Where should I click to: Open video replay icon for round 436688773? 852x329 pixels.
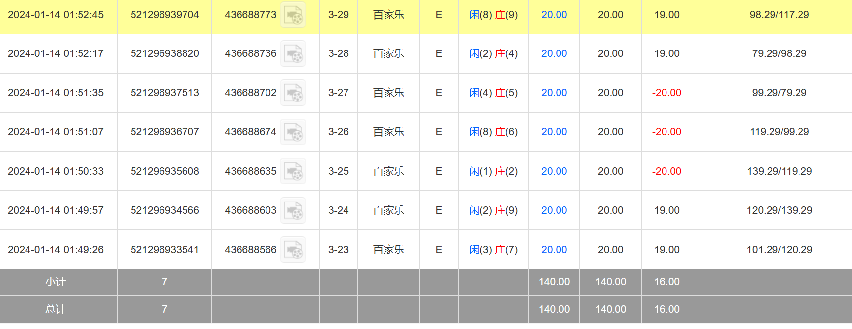coord(293,15)
